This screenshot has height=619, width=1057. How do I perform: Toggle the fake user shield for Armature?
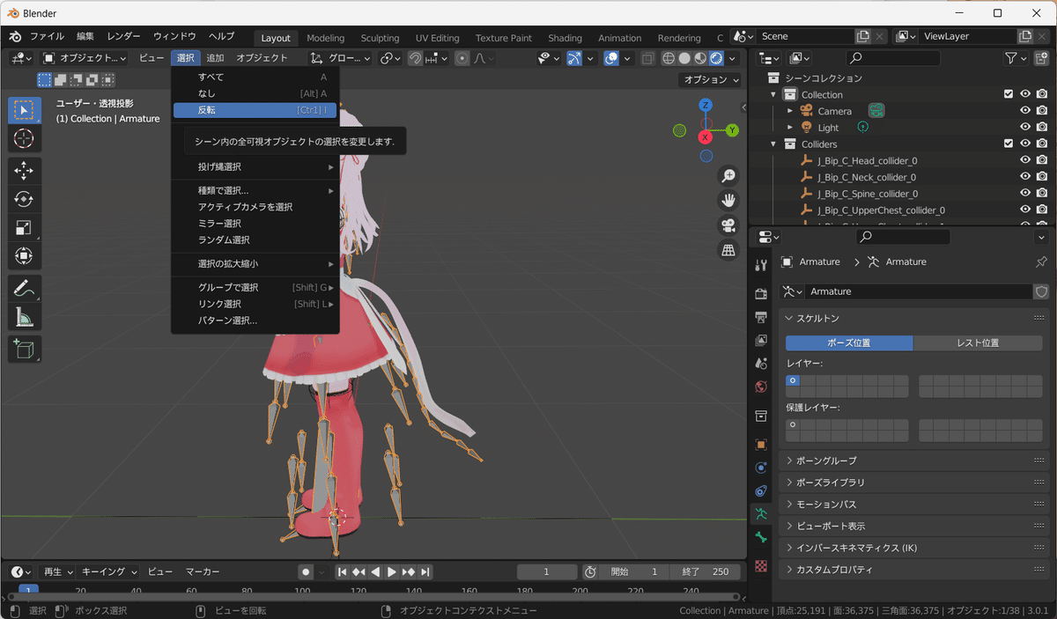[x=1042, y=291]
